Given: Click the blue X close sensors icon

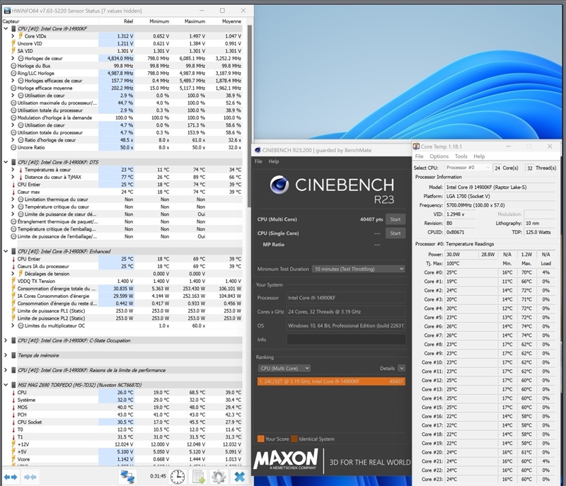Looking at the screenshot, I should (x=239, y=476).
